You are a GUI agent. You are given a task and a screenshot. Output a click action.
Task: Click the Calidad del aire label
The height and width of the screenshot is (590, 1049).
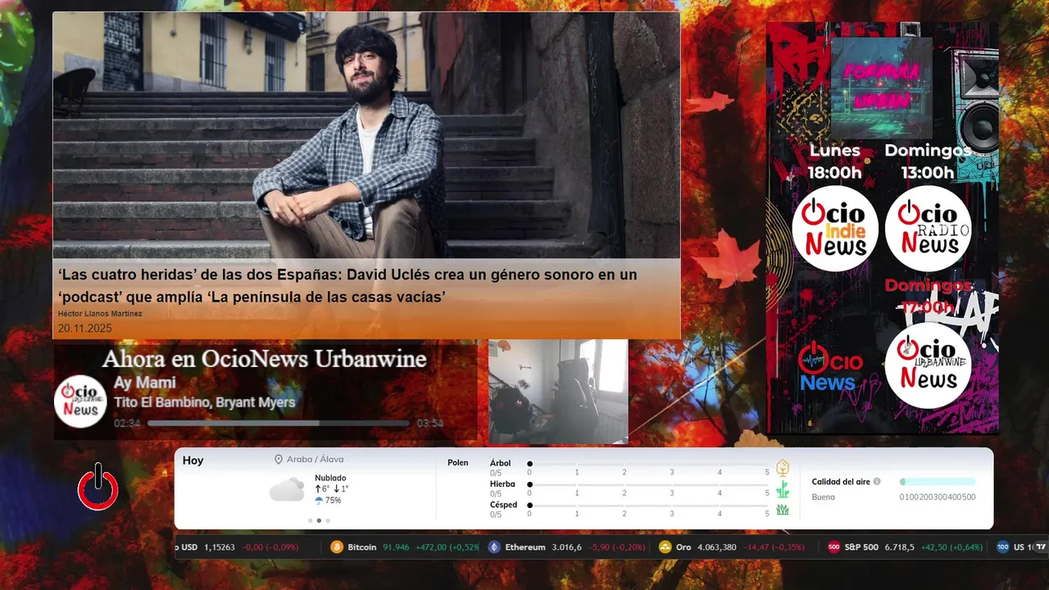click(841, 482)
